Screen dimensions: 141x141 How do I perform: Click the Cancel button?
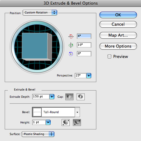[x=118, y=24]
